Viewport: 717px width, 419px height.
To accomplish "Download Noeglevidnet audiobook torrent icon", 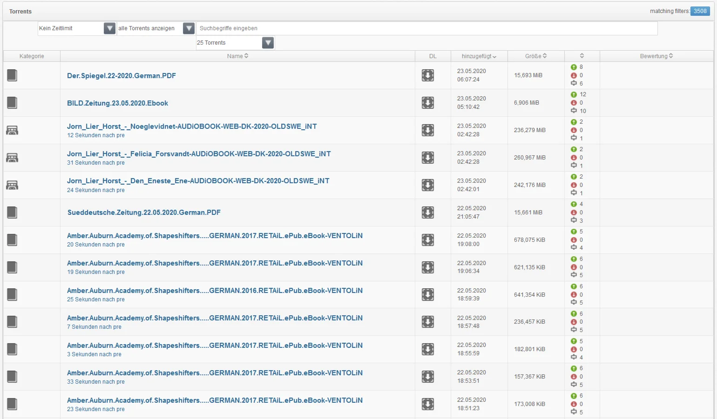I will point(428,130).
